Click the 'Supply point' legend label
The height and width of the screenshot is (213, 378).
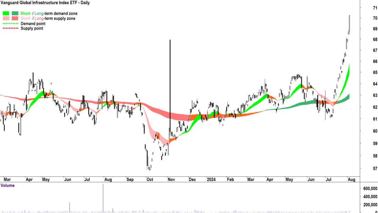pyautogui.click(x=32, y=28)
